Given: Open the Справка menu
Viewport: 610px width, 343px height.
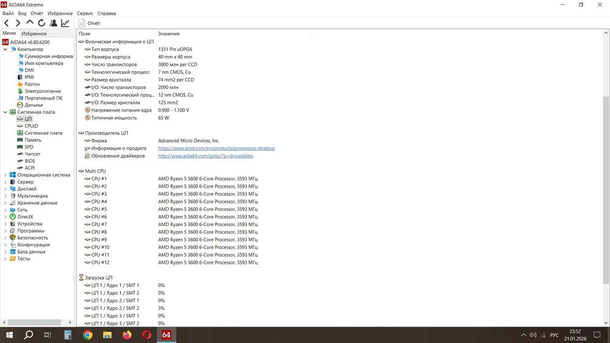Looking at the screenshot, I should [107, 13].
